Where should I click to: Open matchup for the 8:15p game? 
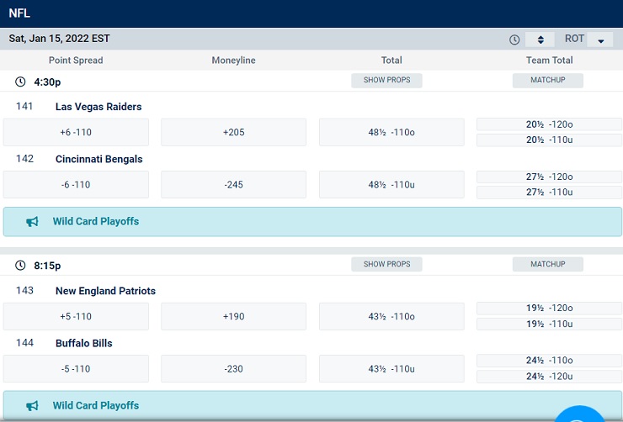tap(548, 264)
